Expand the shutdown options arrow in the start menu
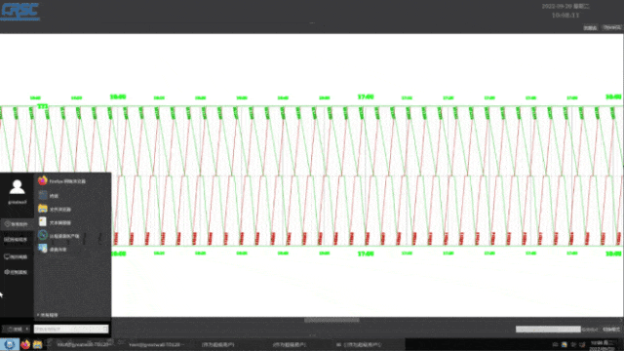The image size is (624, 351). 27,330
